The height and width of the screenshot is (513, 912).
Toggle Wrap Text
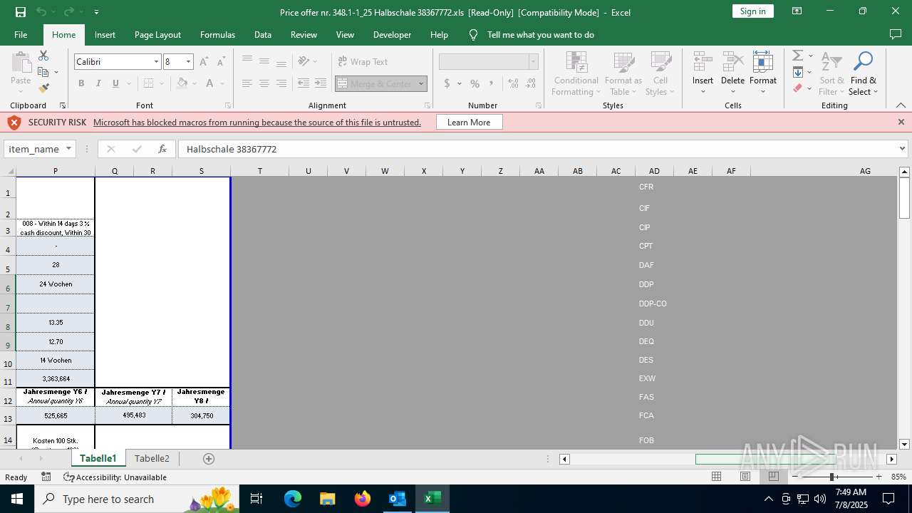(363, 62)
